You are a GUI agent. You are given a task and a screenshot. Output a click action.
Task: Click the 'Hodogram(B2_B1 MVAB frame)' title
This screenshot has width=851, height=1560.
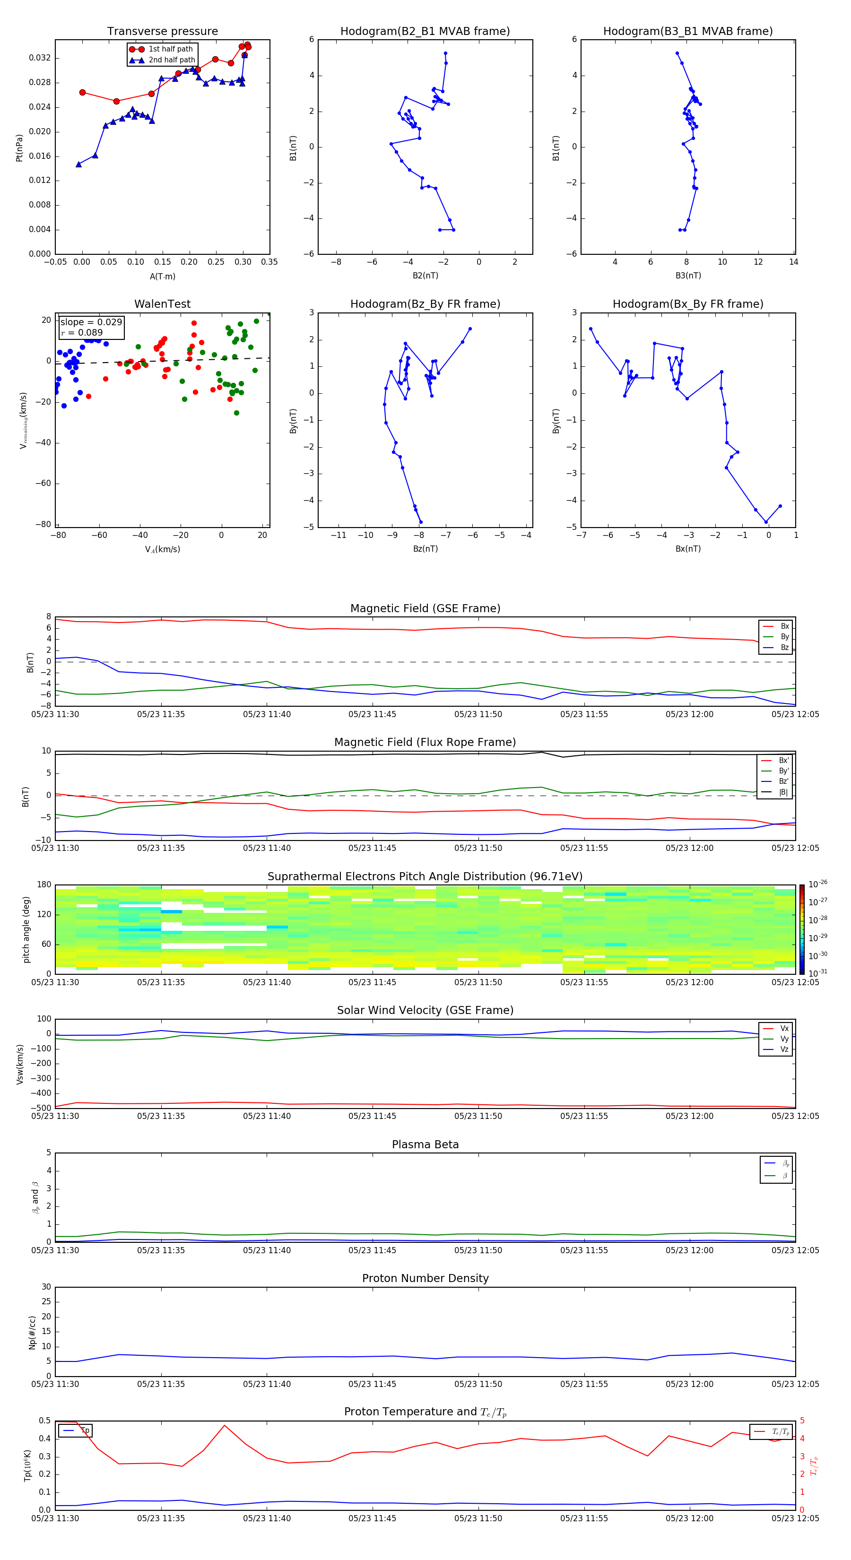click(x=425, y=32)
